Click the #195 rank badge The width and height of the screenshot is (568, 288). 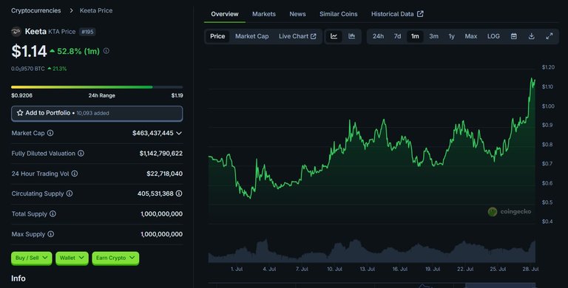87,32
